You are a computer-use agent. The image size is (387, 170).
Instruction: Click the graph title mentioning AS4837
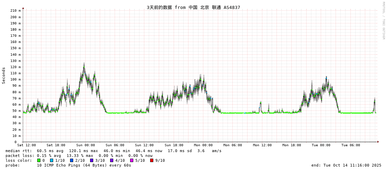tap(193, 7)
